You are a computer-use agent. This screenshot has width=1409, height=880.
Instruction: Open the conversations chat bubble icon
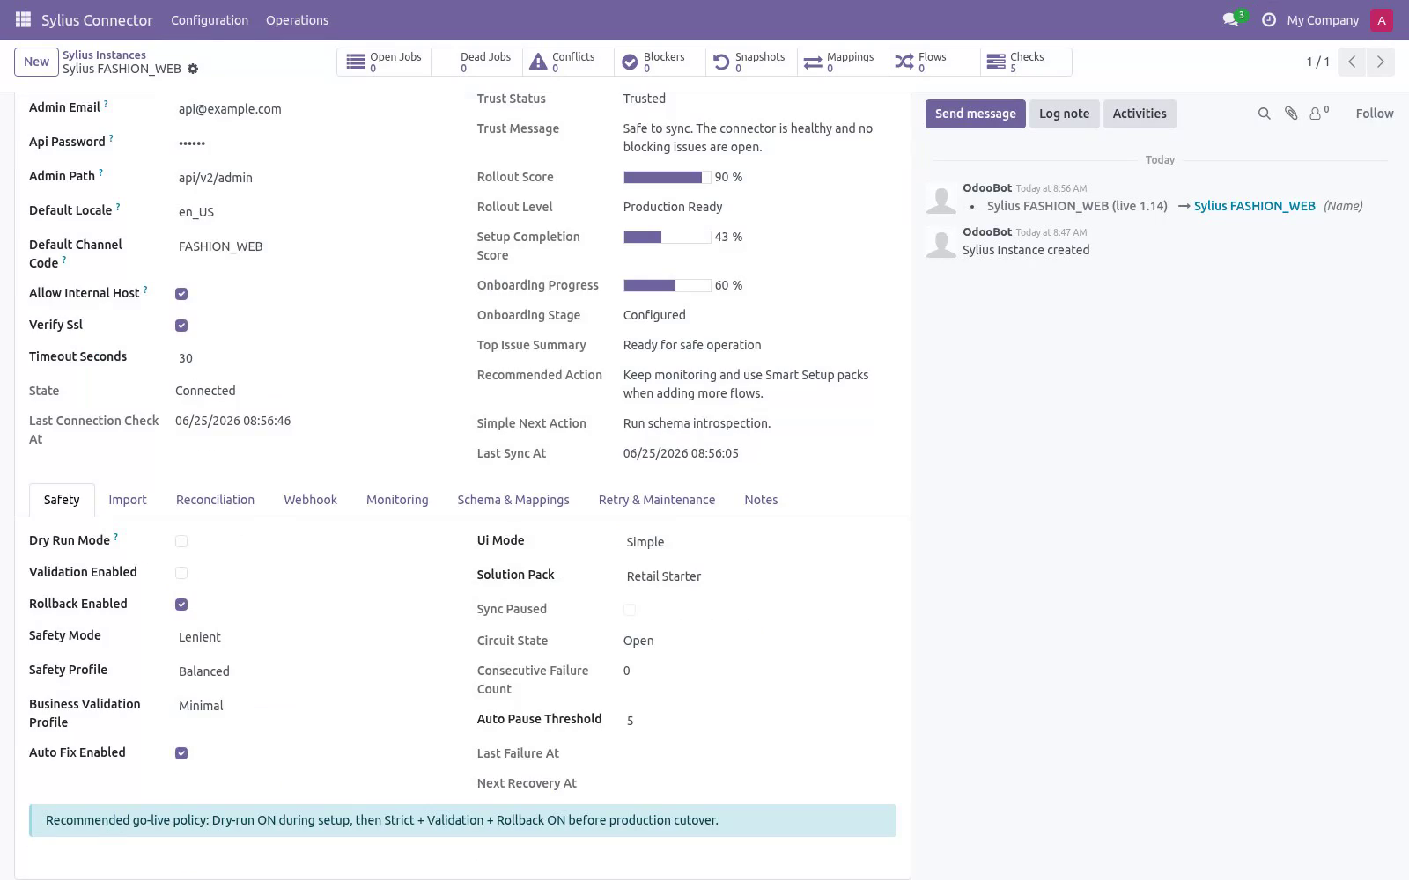(1230, 20)
